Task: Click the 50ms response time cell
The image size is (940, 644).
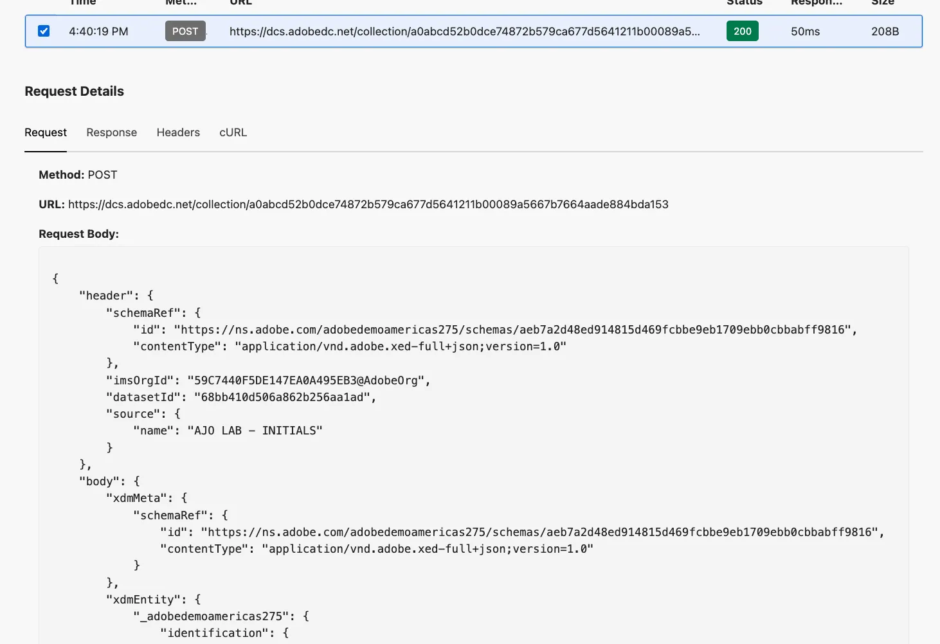Action: [806, 31]
